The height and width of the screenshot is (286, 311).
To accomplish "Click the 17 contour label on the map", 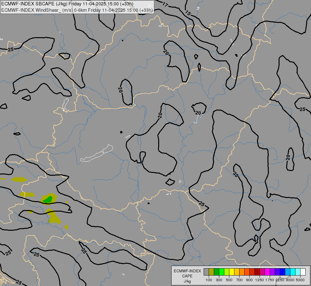I will (x=165, y=4).
